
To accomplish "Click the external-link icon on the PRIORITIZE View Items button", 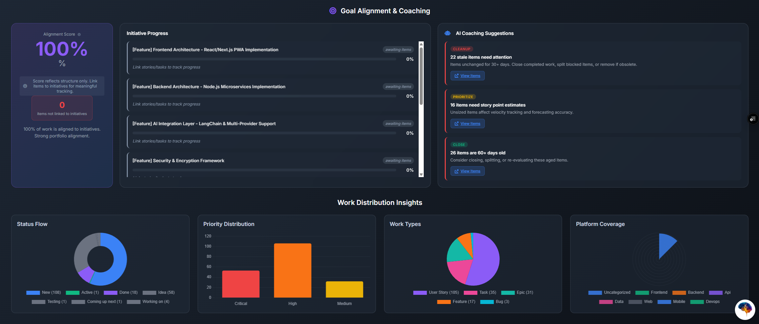I will [457, 123].
